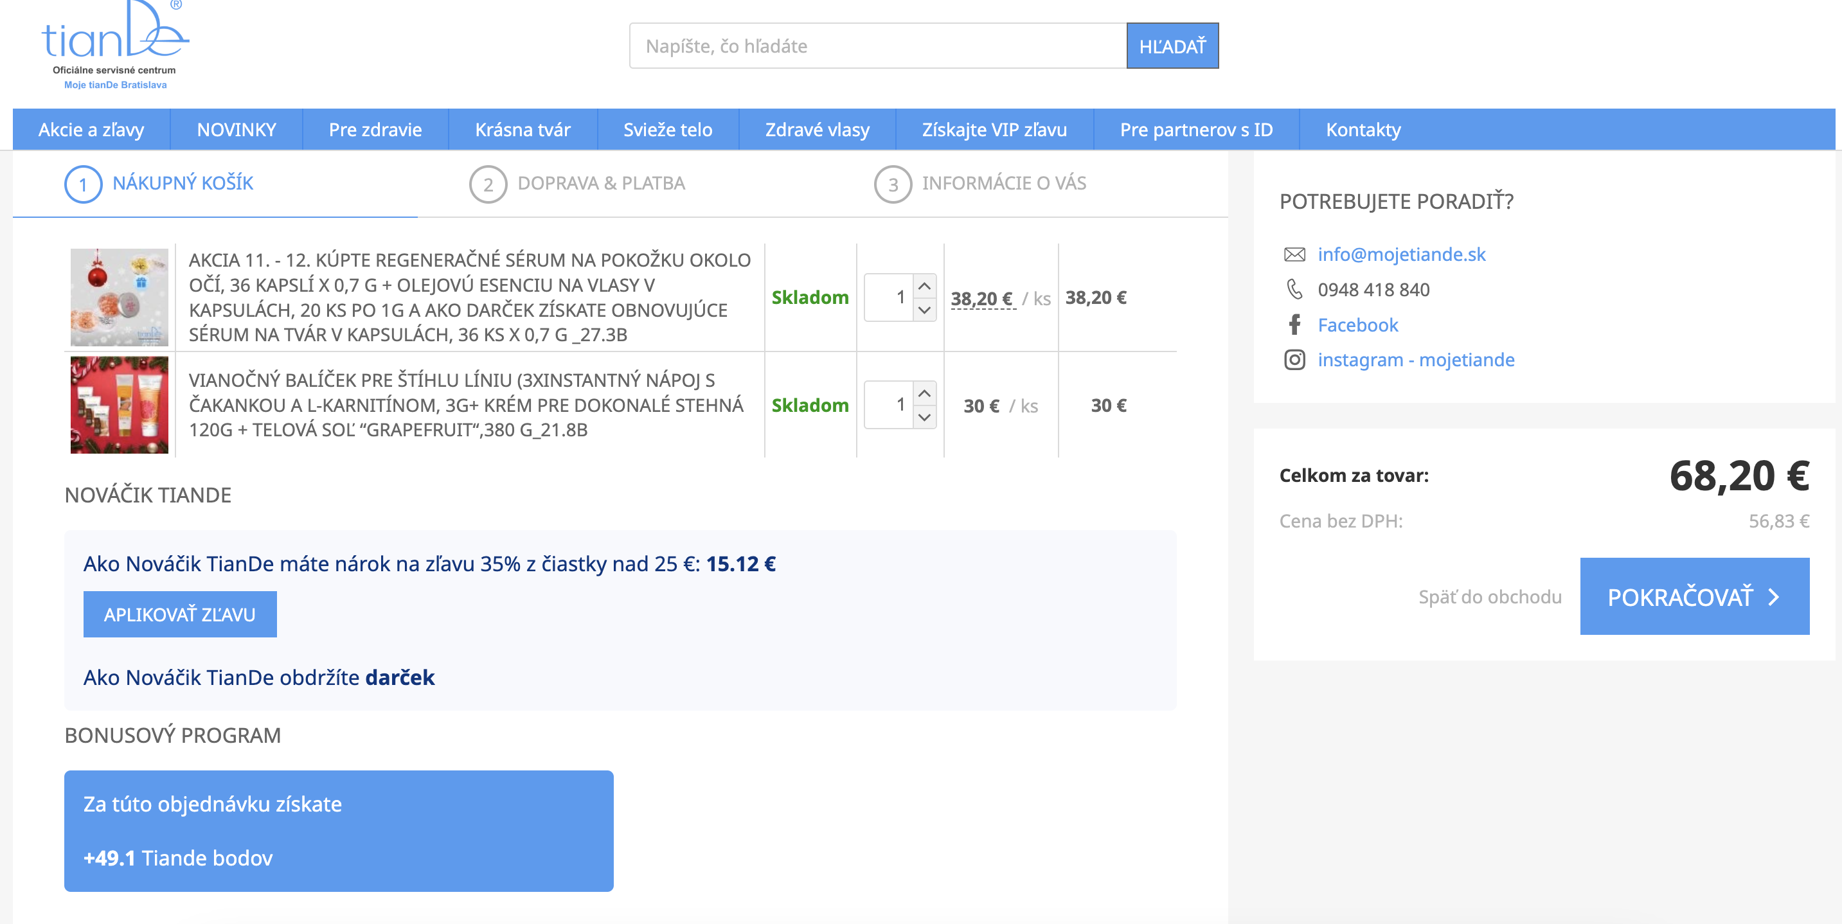Click the HĽADAŤ search button
This screenshot has height=924, width=1842.
1172,46
